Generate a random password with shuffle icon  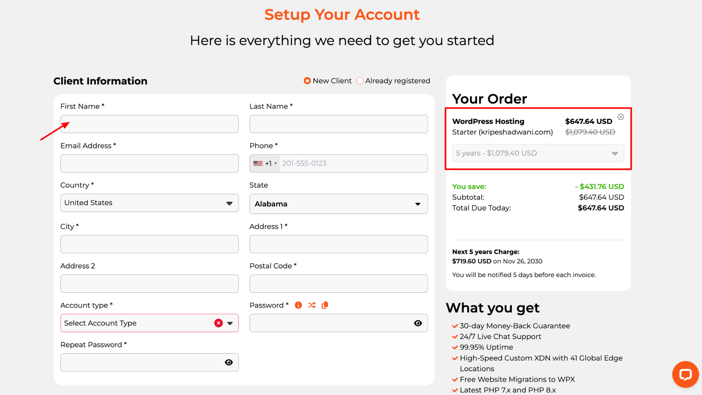(312, 305)
